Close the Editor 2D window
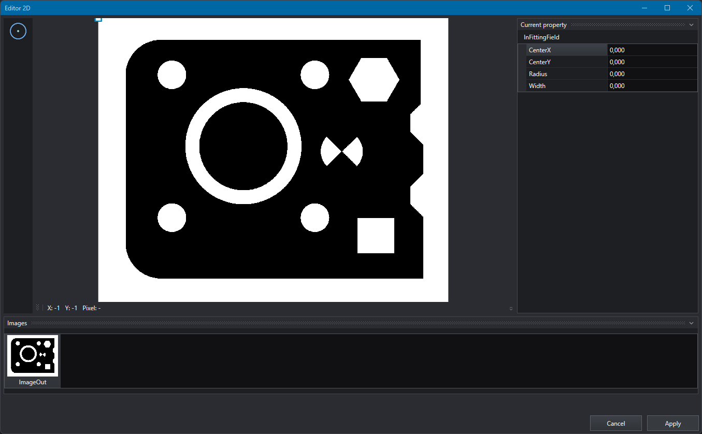The width and height of the screenshot is (702, 434). 690,8
